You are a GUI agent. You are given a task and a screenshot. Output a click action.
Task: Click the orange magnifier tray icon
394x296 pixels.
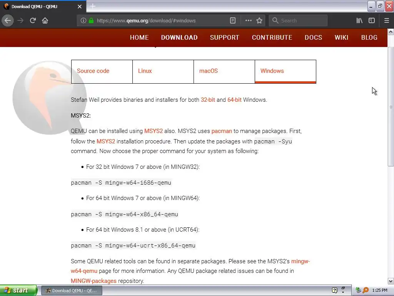pos(366,291)
